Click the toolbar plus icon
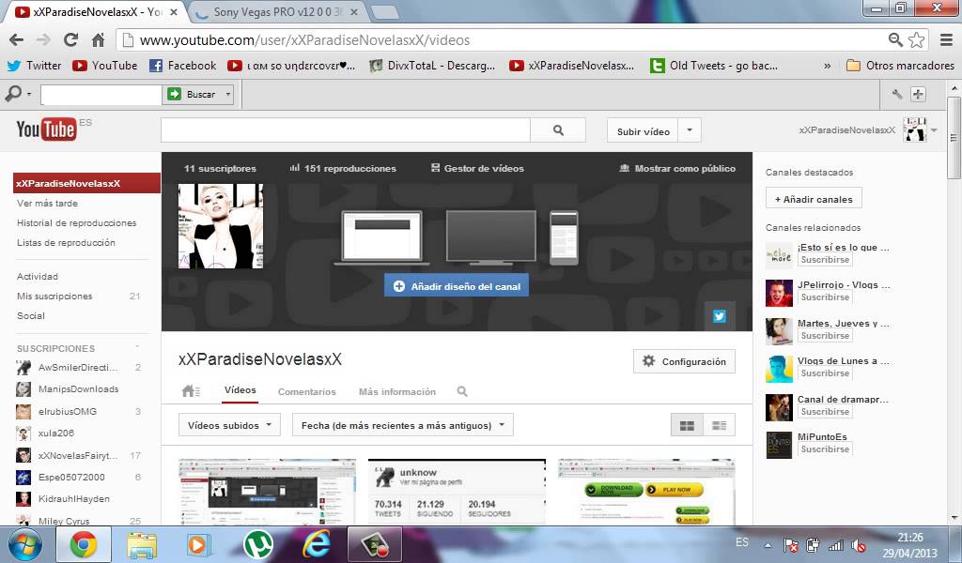 (918, 95)
